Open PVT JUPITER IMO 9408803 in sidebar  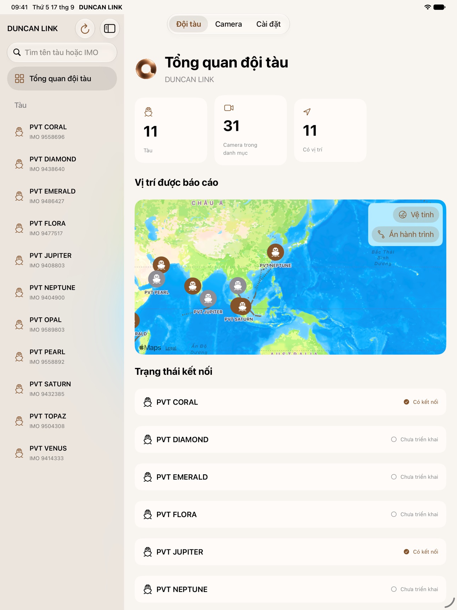click(x=62, y=260)
